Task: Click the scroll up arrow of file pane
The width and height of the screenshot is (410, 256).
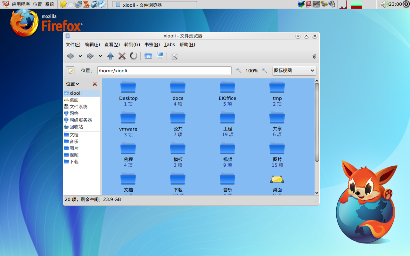Action: [317, 81]
